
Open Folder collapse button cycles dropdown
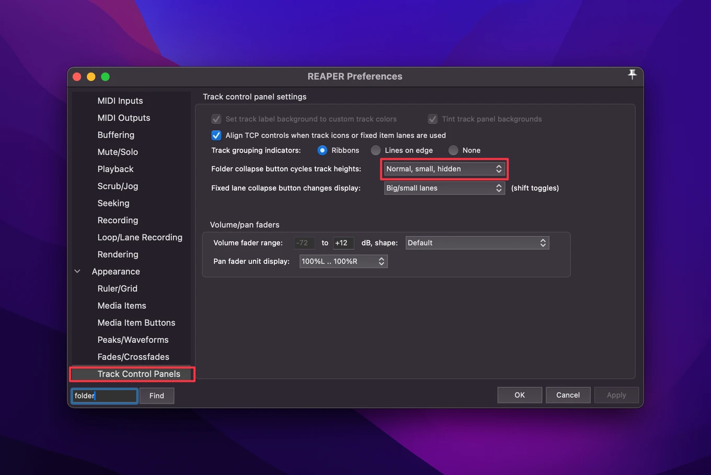point(444,169)
